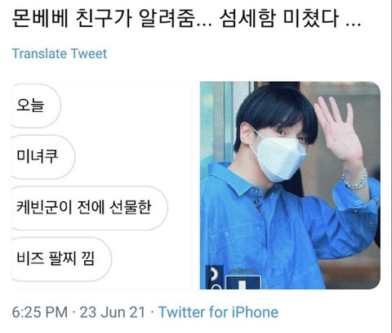This screenshot has height=333, width=392.
Task: Open the photo of the person waving
Action: tap(290, 185)
